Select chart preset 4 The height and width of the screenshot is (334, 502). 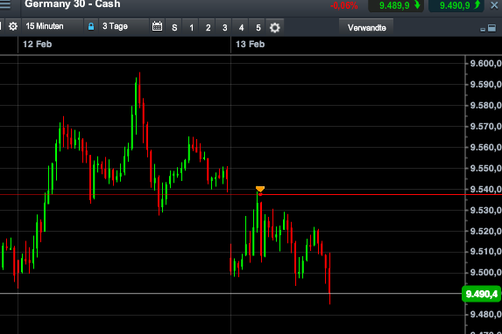coord(242,27)
